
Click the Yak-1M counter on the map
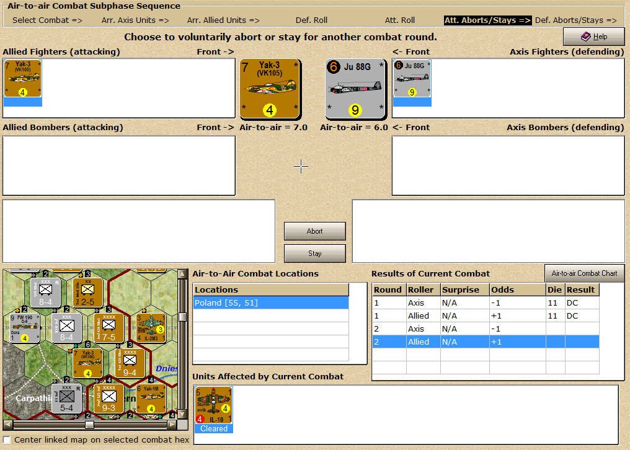pos(151,399)
